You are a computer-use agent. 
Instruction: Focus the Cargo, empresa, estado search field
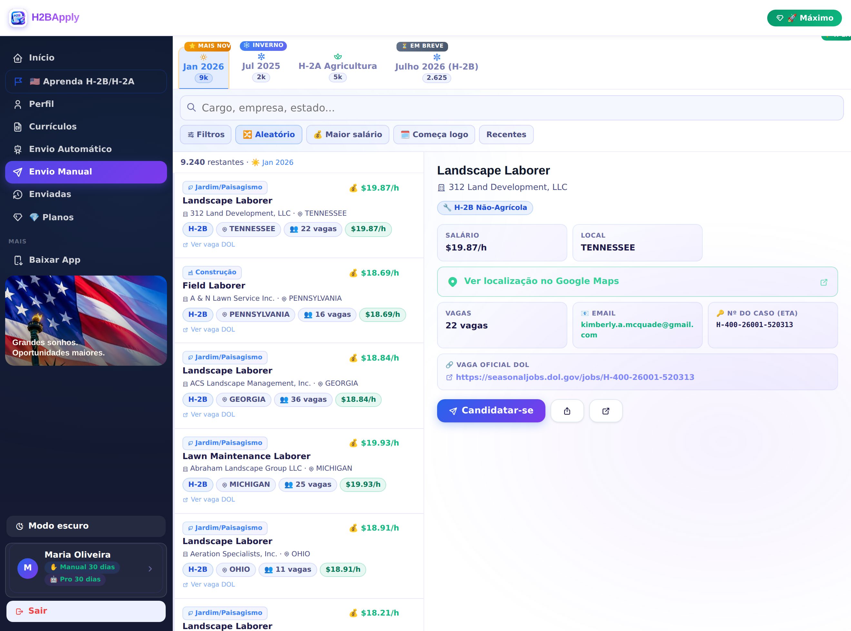click(x=511, y=108)
